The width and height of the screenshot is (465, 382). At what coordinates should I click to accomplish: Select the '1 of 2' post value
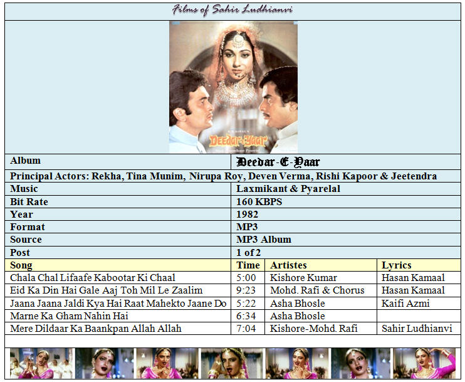point(248,253)
